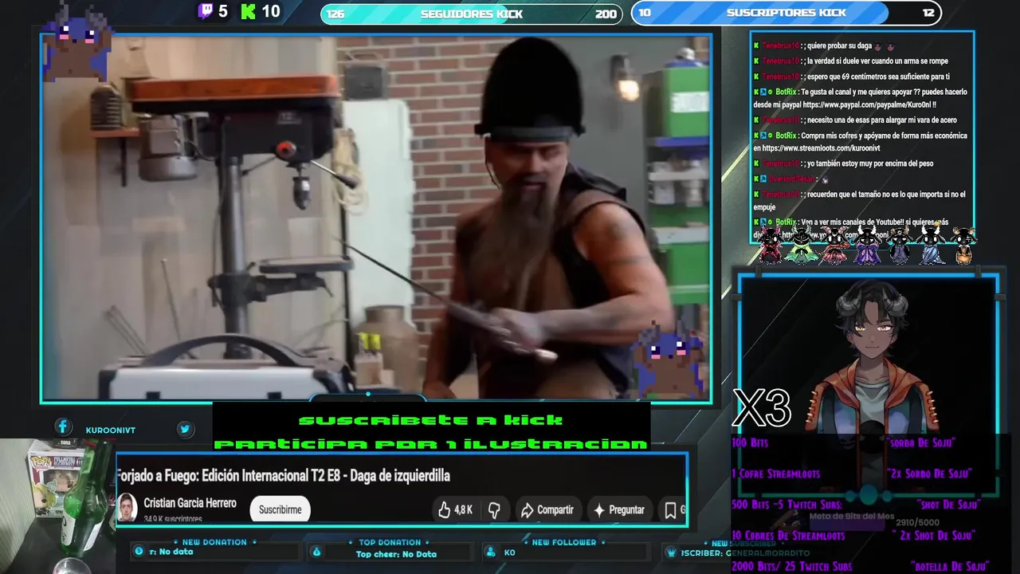1020x574 pixels.
Task: Click the '200' follower goal number
Action: (x=606, y=14)
